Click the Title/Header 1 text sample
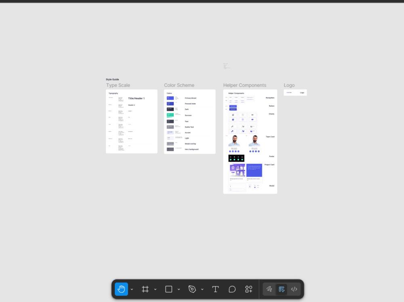 [x=136, y=98]
